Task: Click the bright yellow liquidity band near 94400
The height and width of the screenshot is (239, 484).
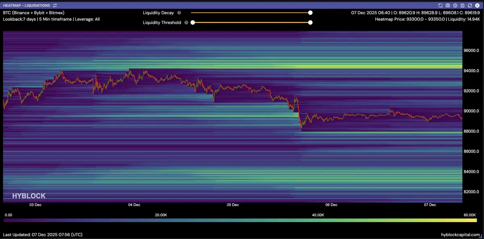Action: [x=379, y=66]
